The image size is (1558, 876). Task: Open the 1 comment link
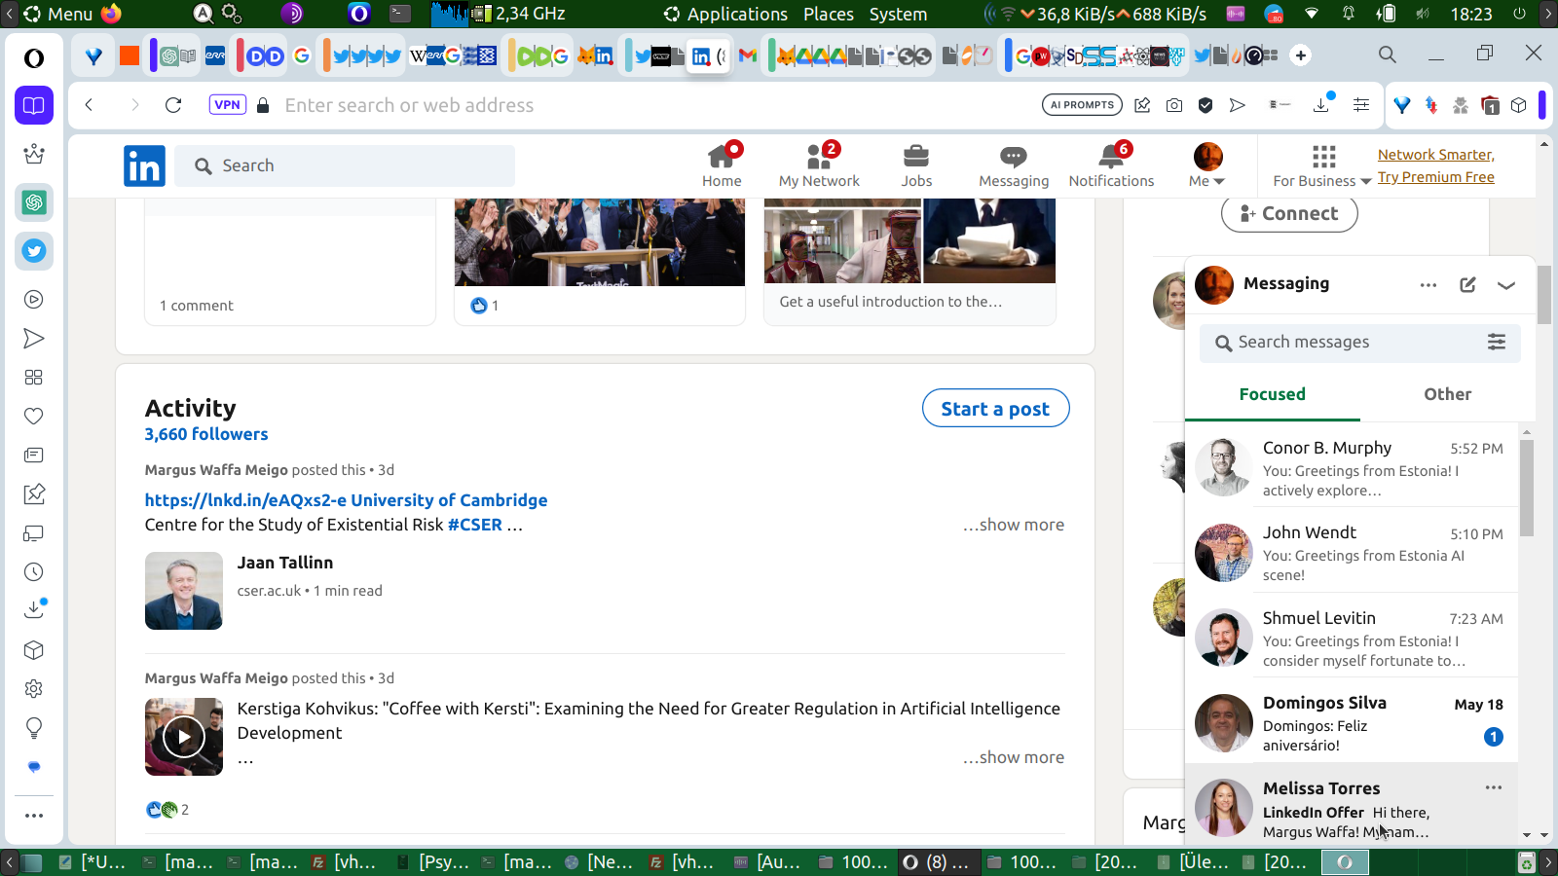tap(197, 306)
